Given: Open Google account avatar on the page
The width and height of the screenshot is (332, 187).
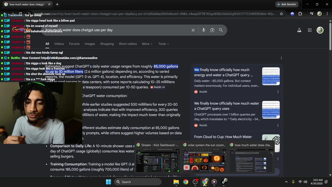Looking at the screenshot, I should (320, 30).
